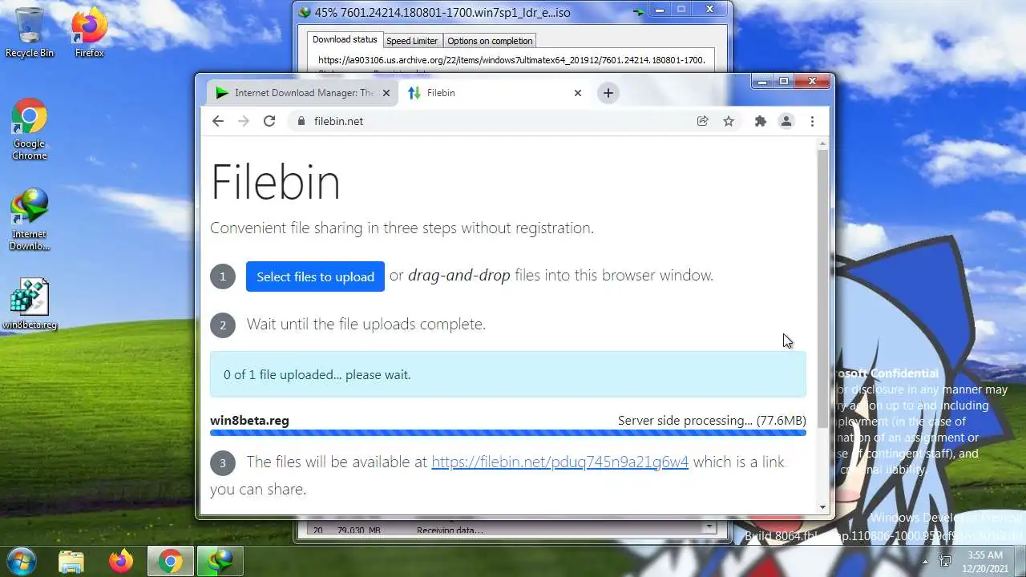Screen dimensions: 1026x577
Task: Click Select files to upload button
Action: (315, 276)
